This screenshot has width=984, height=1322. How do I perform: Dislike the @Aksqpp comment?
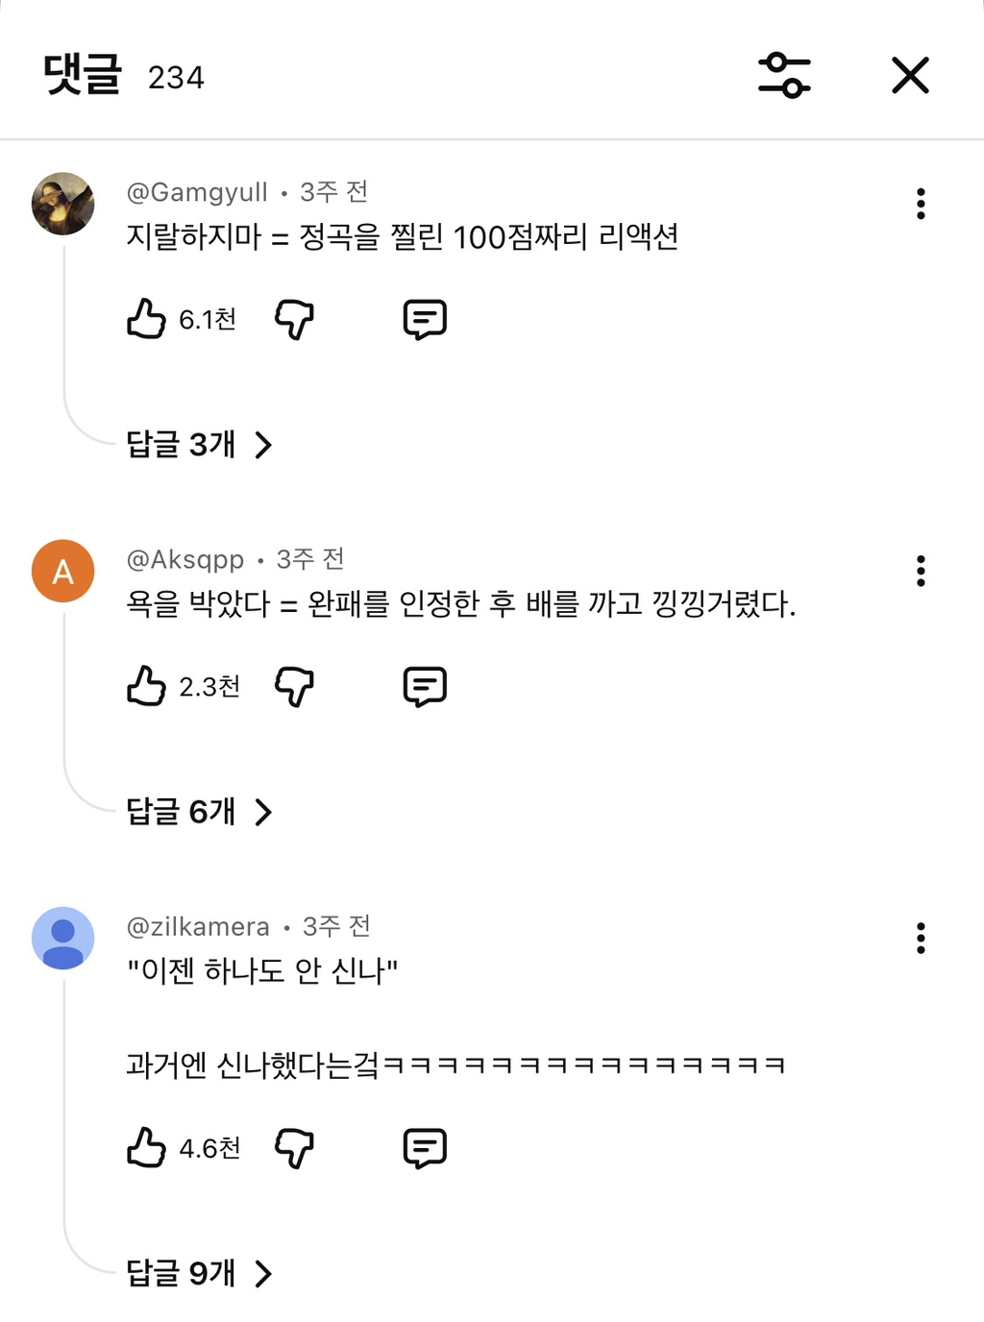coord(294,686)
